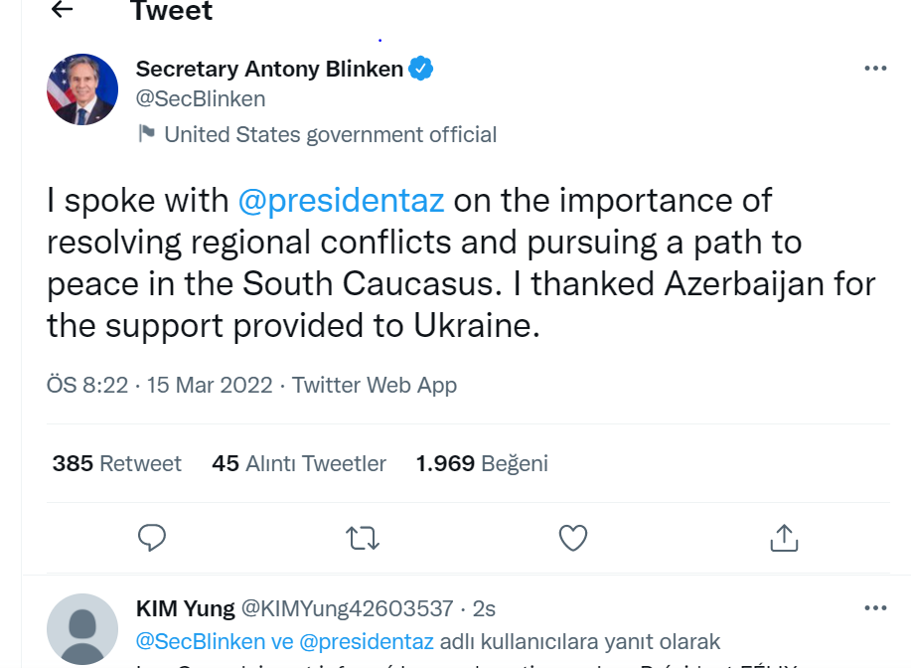The image size is (911, 668).
Task: Open KIM Yung's profile name
Action: coord(185,608)
